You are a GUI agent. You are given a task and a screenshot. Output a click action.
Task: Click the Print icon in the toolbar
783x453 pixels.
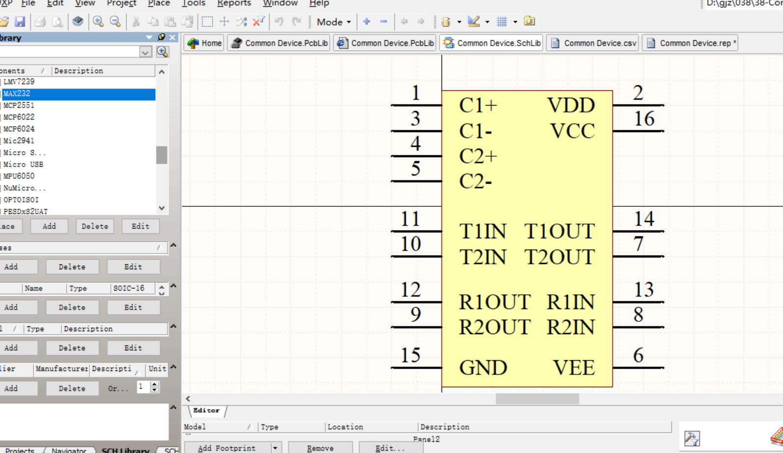click(40, 22)
